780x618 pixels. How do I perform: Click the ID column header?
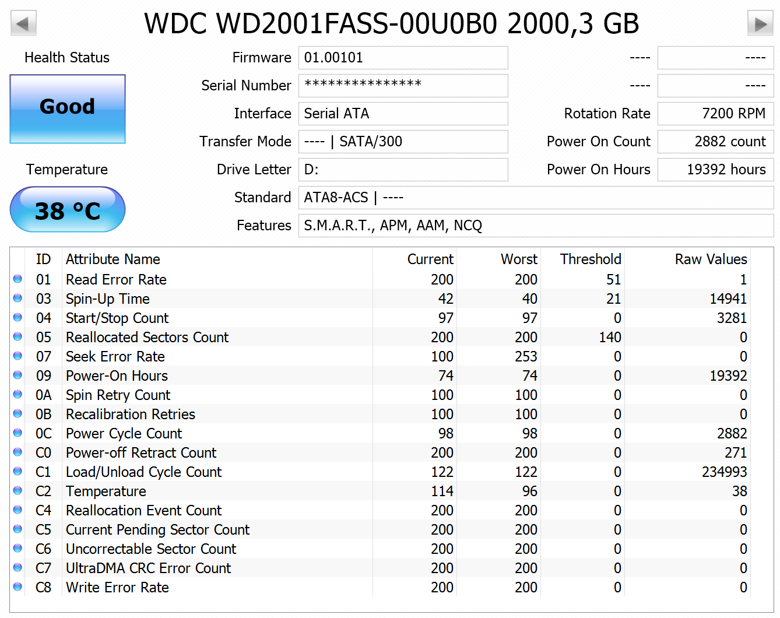(x=43, y=259)
